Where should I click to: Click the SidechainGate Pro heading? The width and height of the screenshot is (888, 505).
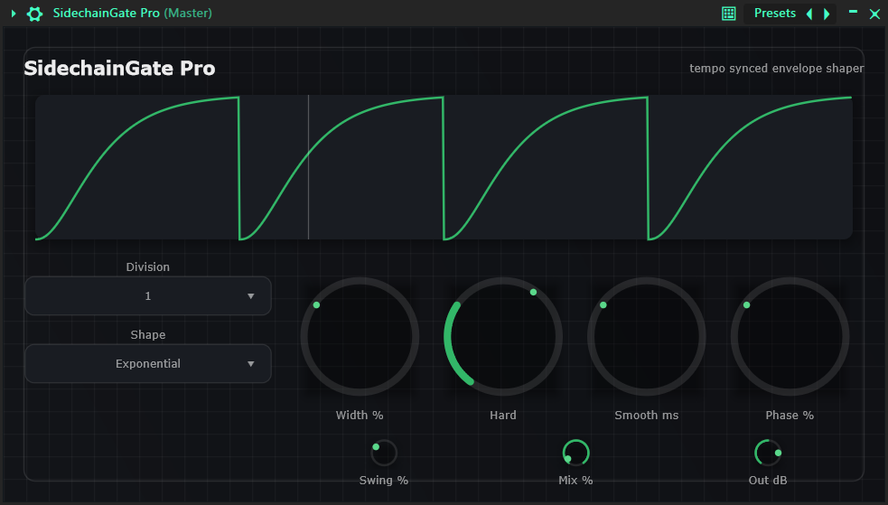pos(119,68)
